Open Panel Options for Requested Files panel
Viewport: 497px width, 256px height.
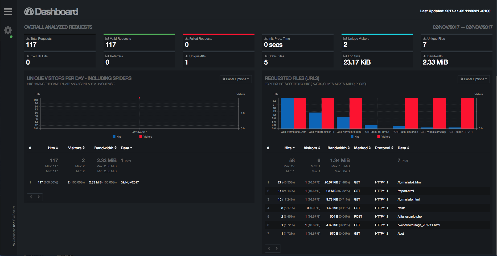[474, 79]
